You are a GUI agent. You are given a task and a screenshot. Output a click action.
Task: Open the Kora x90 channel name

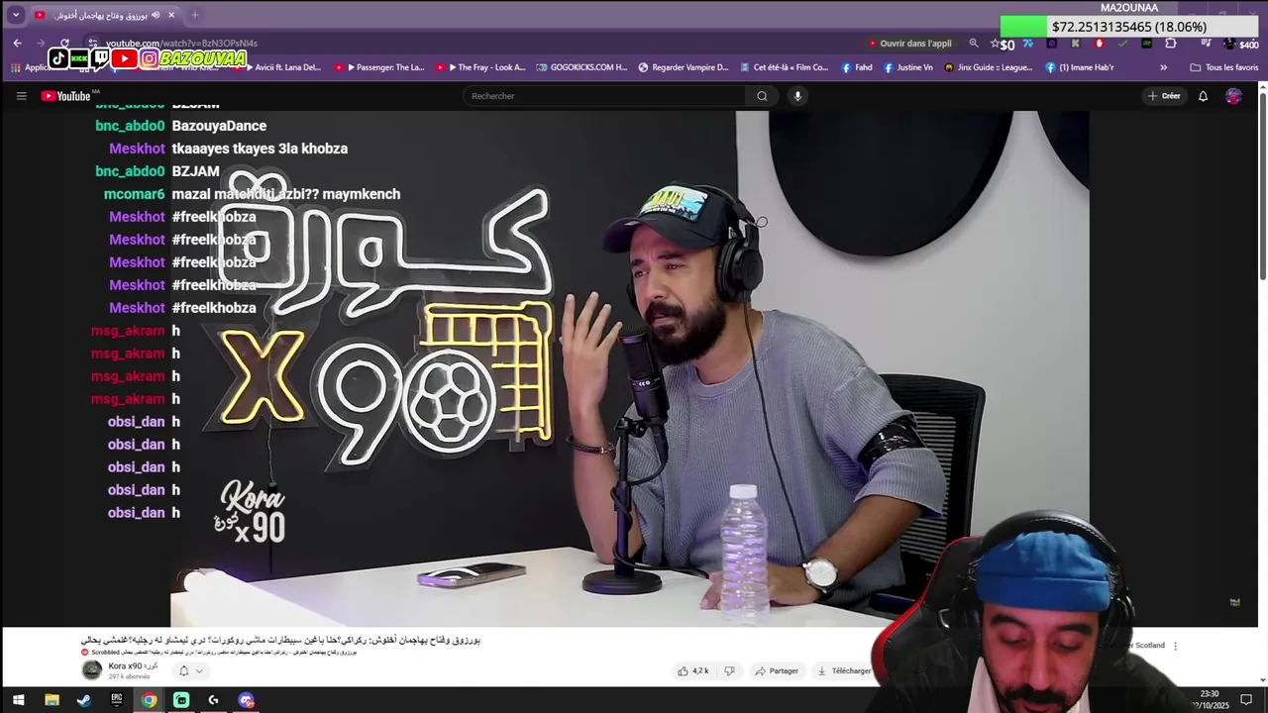133,665
